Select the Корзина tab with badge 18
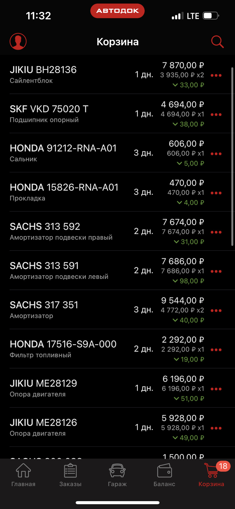 [x=211, y=475]
